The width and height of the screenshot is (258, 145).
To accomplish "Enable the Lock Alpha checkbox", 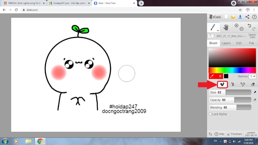I will tap(210, 114).
